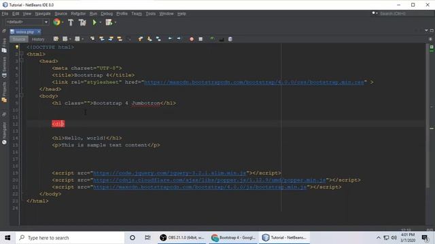
Task: Click the Last Edit icon in editor toolbar
Action: click(56, 39)
